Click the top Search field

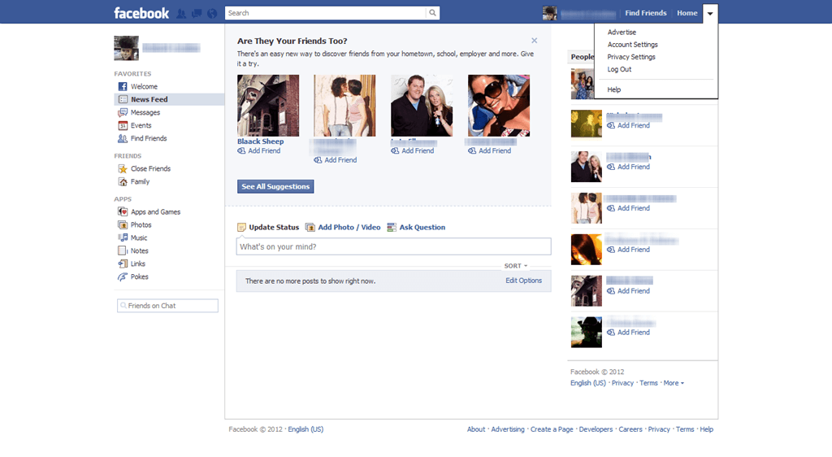click(325, 13)
